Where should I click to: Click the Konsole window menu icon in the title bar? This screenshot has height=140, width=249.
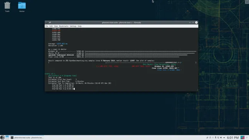point(47,23)
